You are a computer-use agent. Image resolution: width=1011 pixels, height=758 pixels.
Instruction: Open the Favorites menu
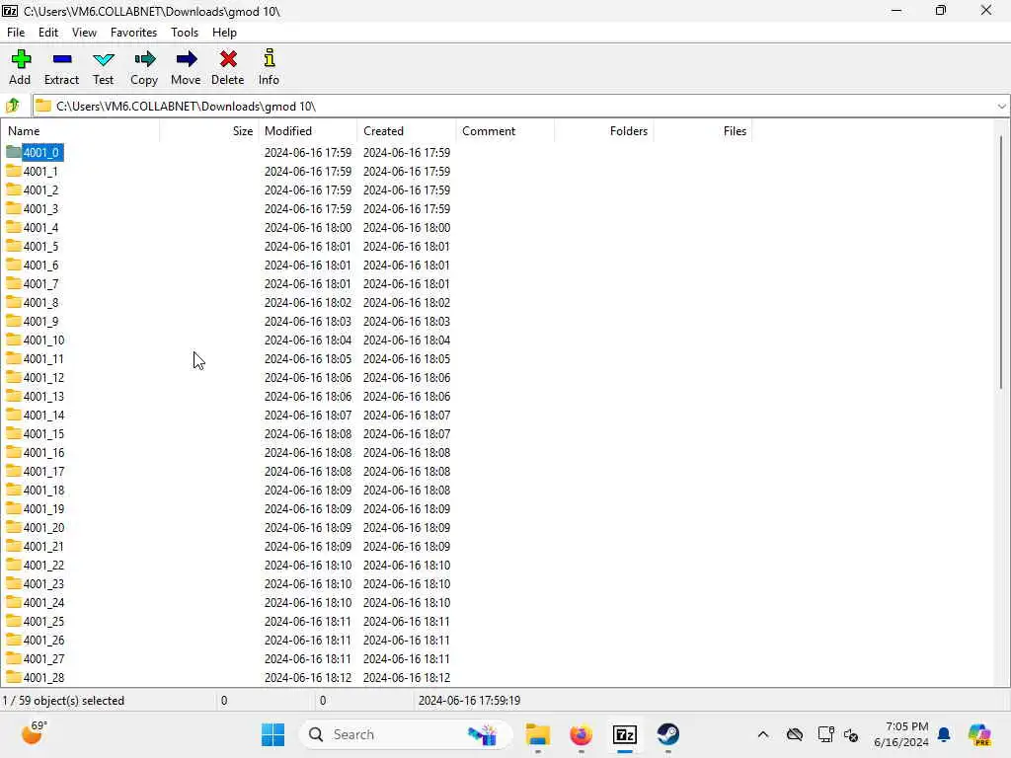click(133, 33)
